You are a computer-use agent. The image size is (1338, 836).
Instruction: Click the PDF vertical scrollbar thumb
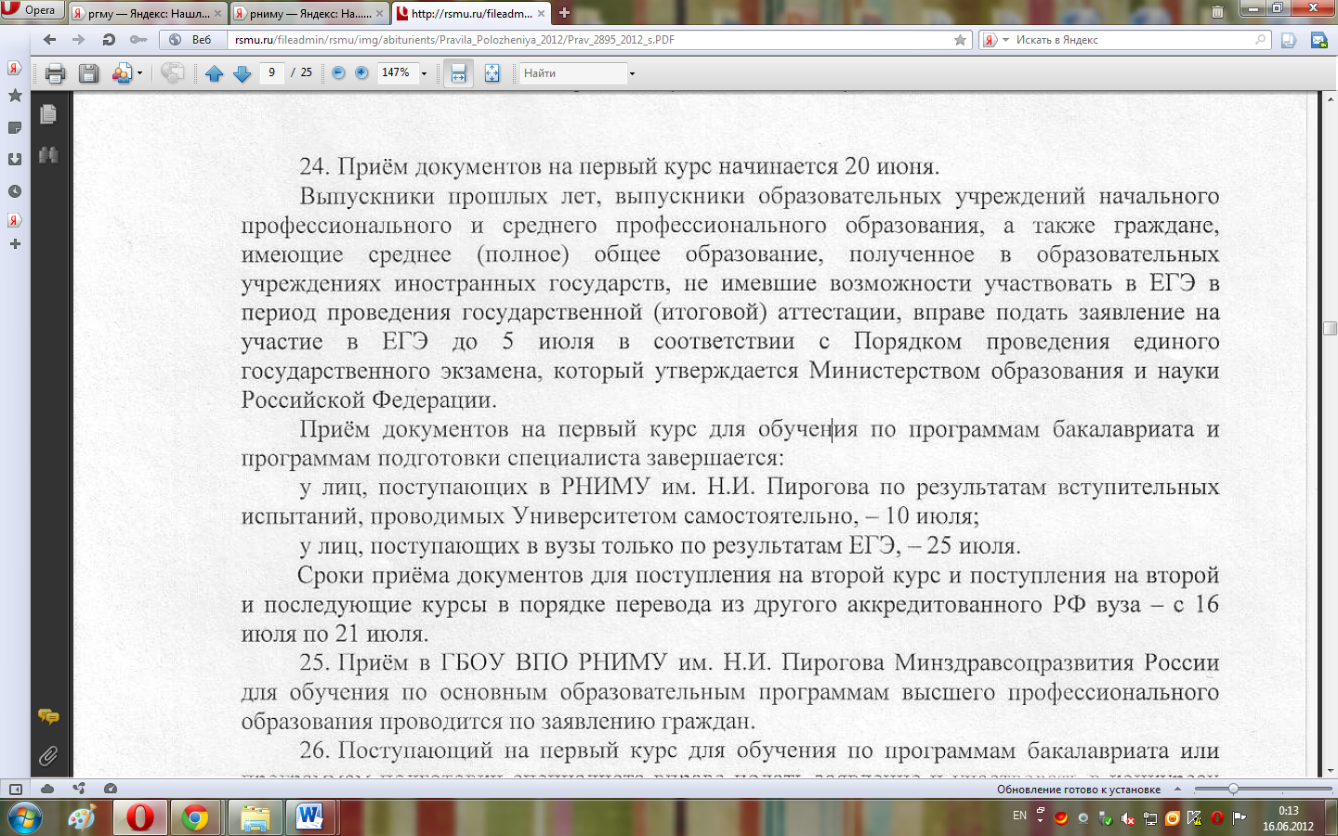(x=1330, y=328)
